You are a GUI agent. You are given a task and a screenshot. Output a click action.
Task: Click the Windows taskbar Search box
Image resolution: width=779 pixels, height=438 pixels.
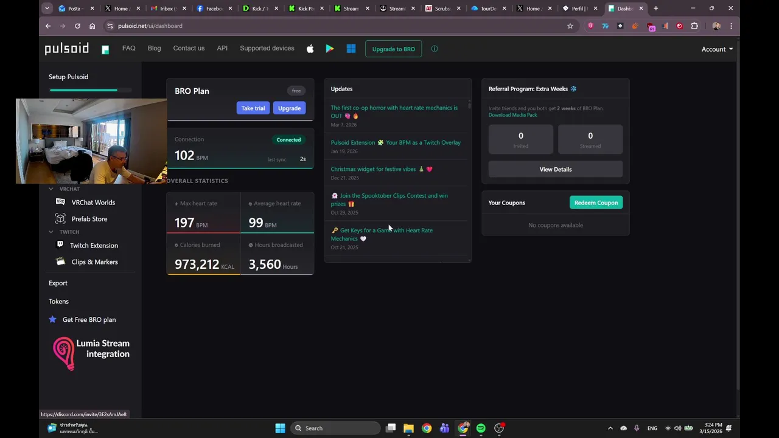tap(335, 428)
